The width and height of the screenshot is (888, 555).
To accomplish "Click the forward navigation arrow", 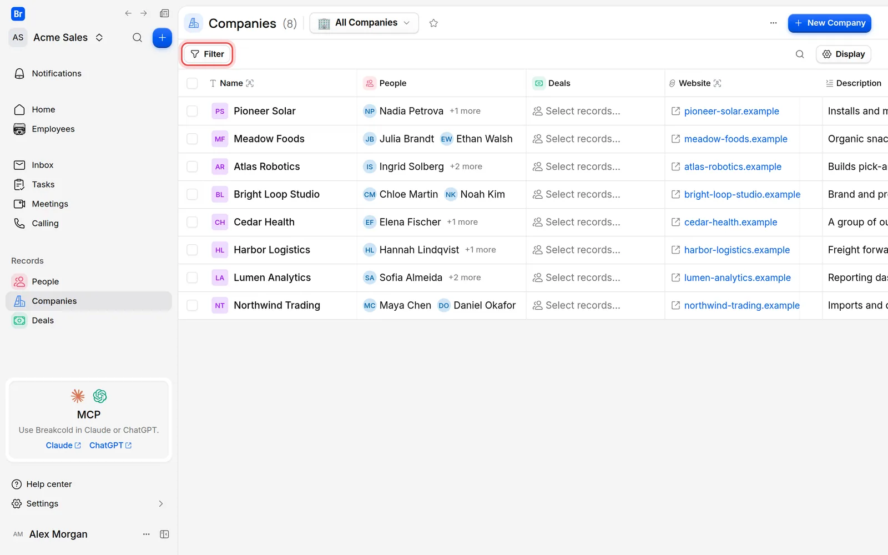I will [144, 13].
